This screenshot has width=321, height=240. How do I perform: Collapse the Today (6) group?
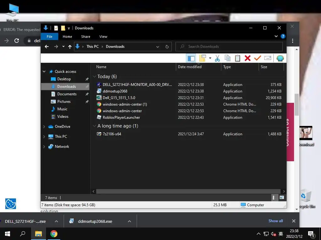94,76
